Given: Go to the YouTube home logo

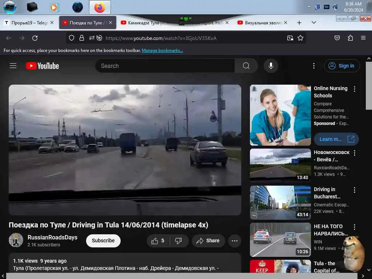Looking at the screenshot, I should coord(42,66).
